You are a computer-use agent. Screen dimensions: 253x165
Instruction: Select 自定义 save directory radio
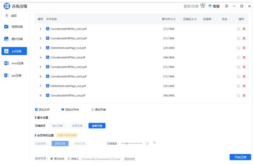coord(69,159)
